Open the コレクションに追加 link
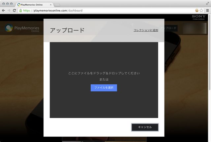211x142 pixels. (146, 30)
